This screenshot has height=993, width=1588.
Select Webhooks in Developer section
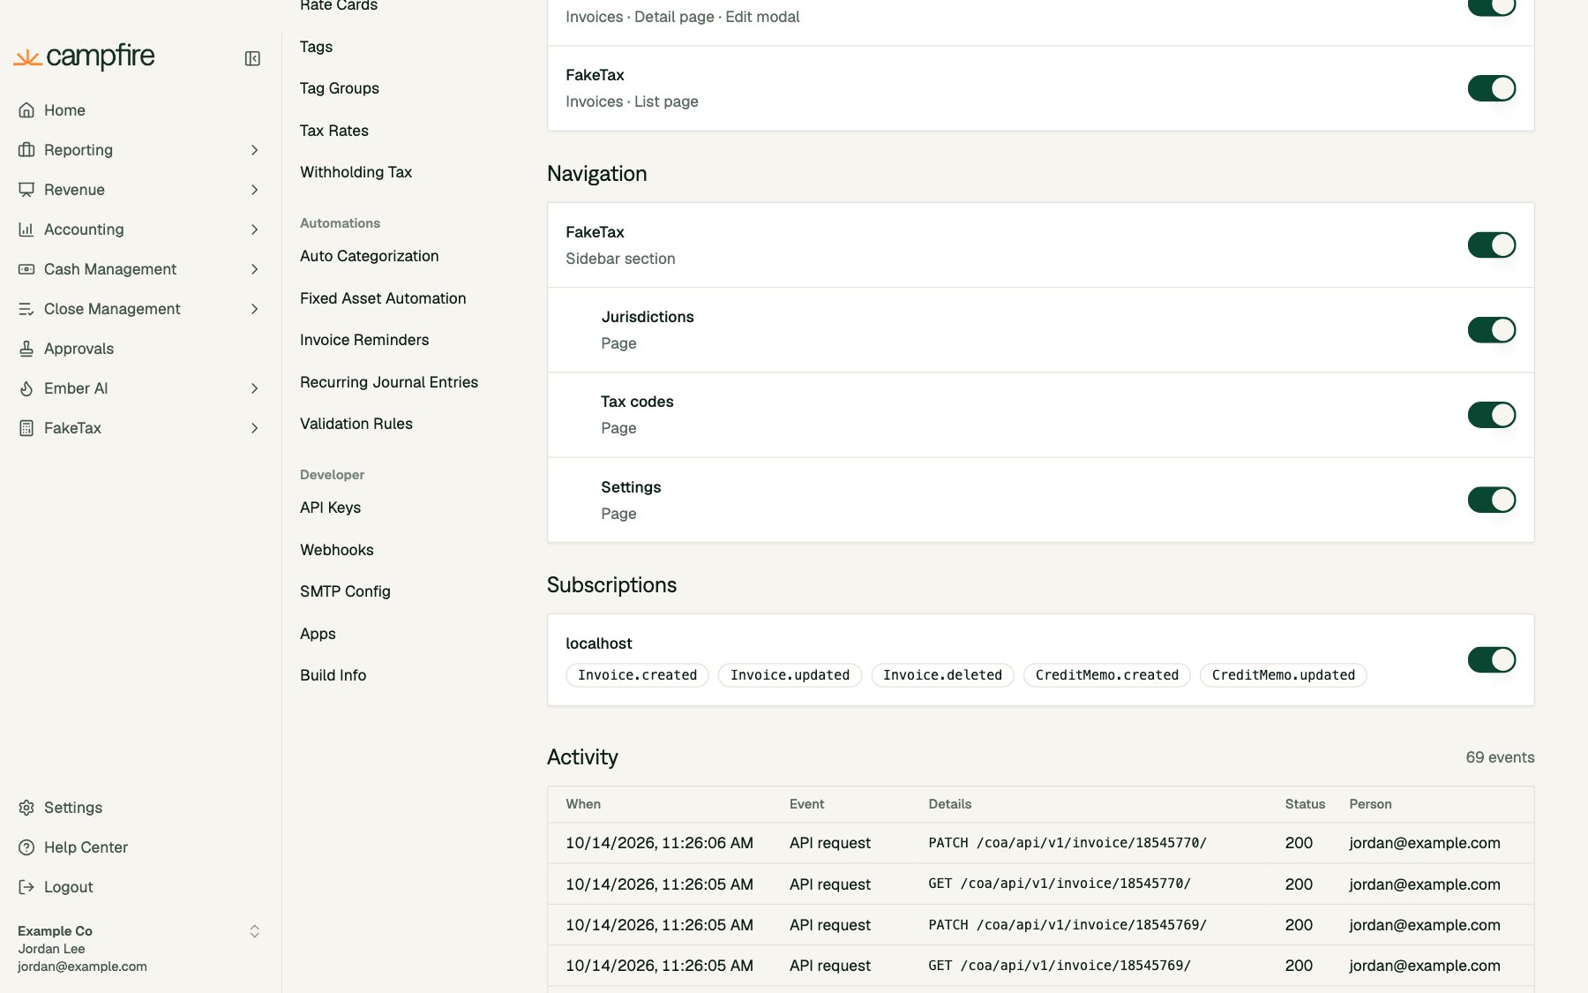tap(337, 550)
